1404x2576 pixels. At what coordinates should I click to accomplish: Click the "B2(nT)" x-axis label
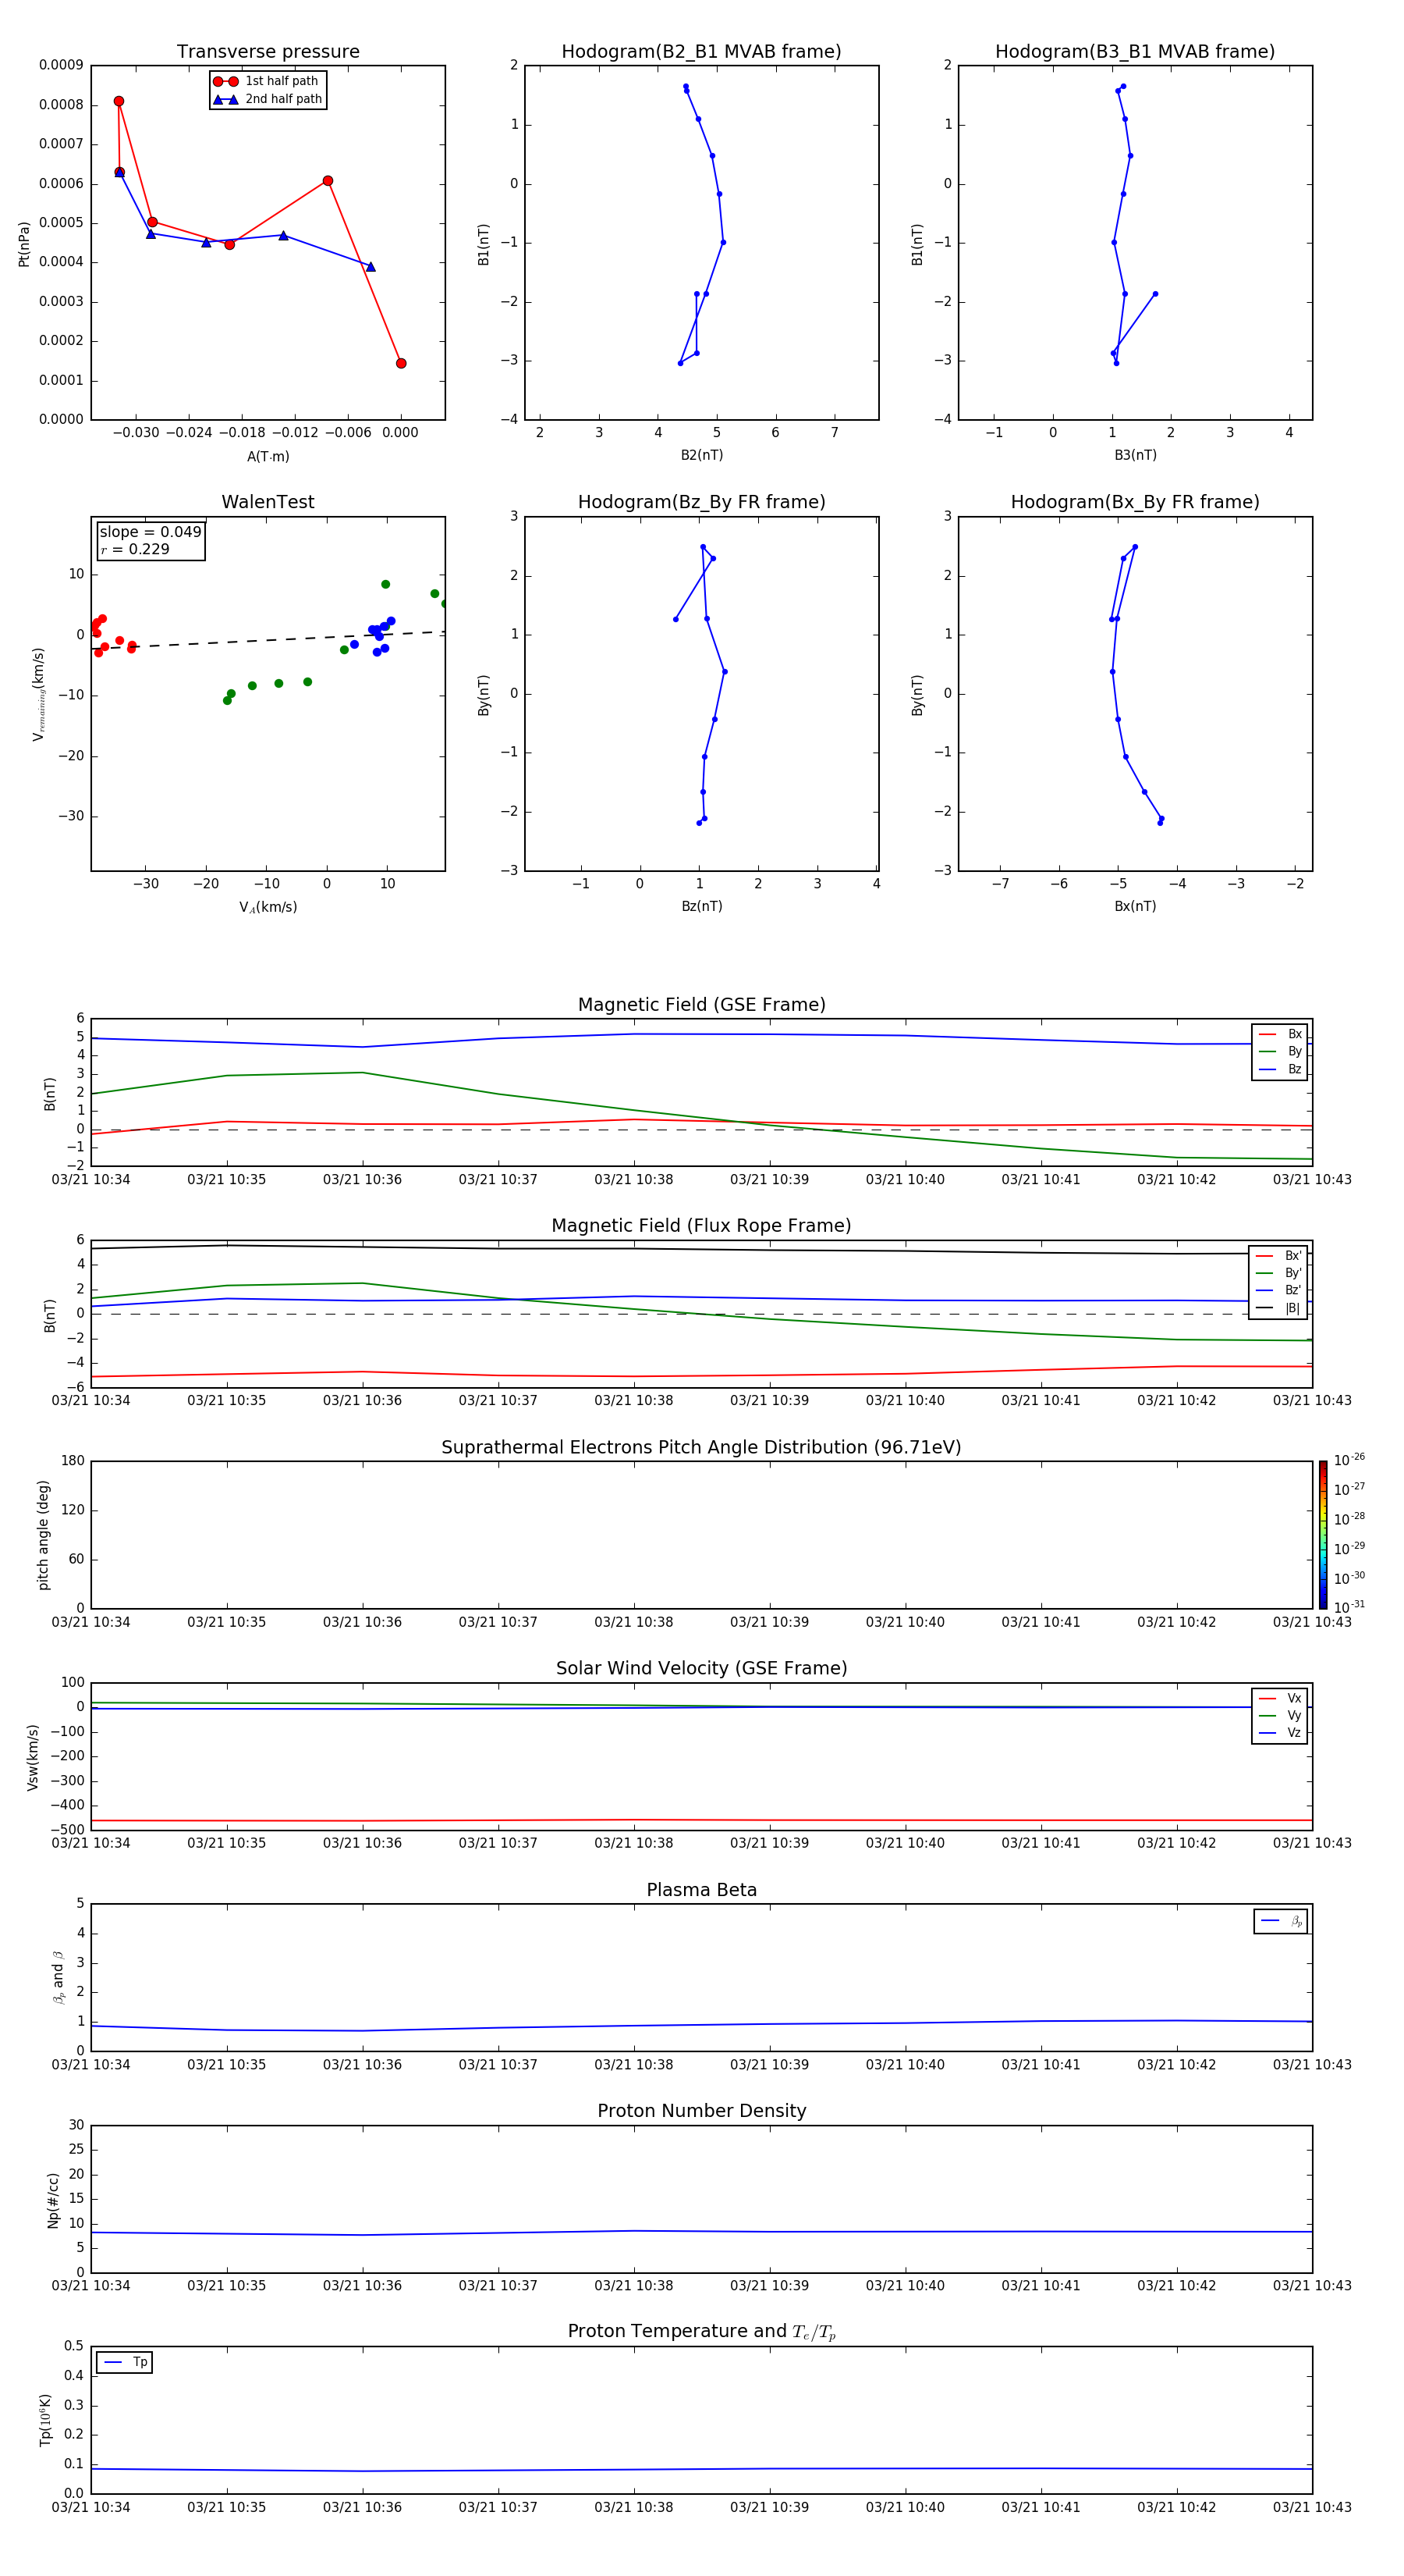(701, 455)
